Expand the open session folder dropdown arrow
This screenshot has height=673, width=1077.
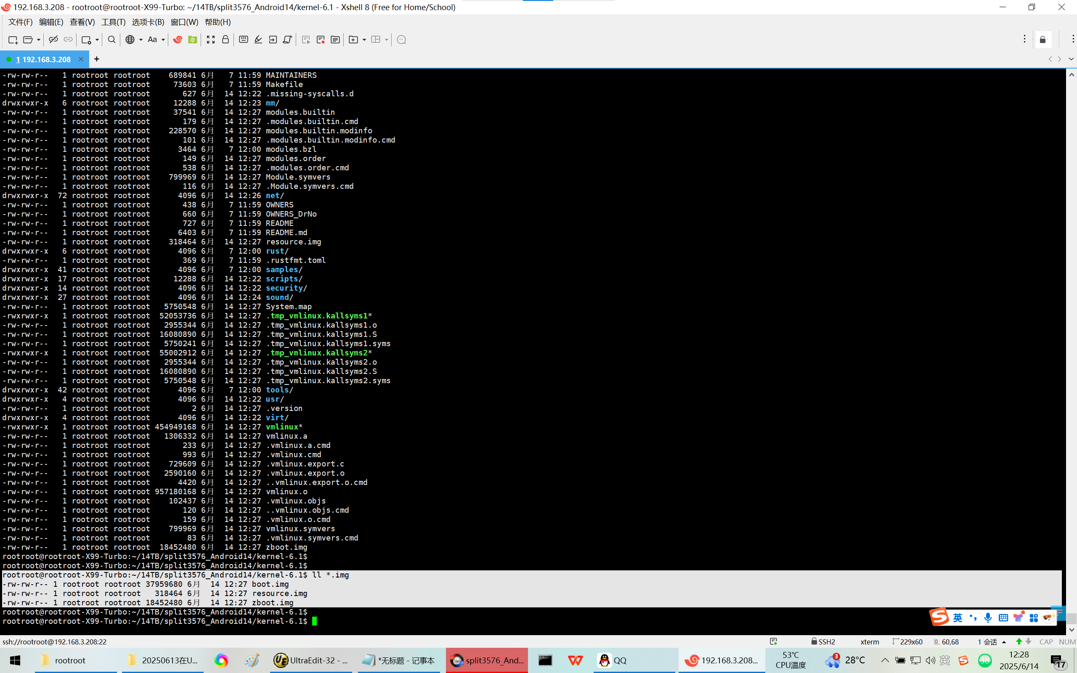pos(39,40)
